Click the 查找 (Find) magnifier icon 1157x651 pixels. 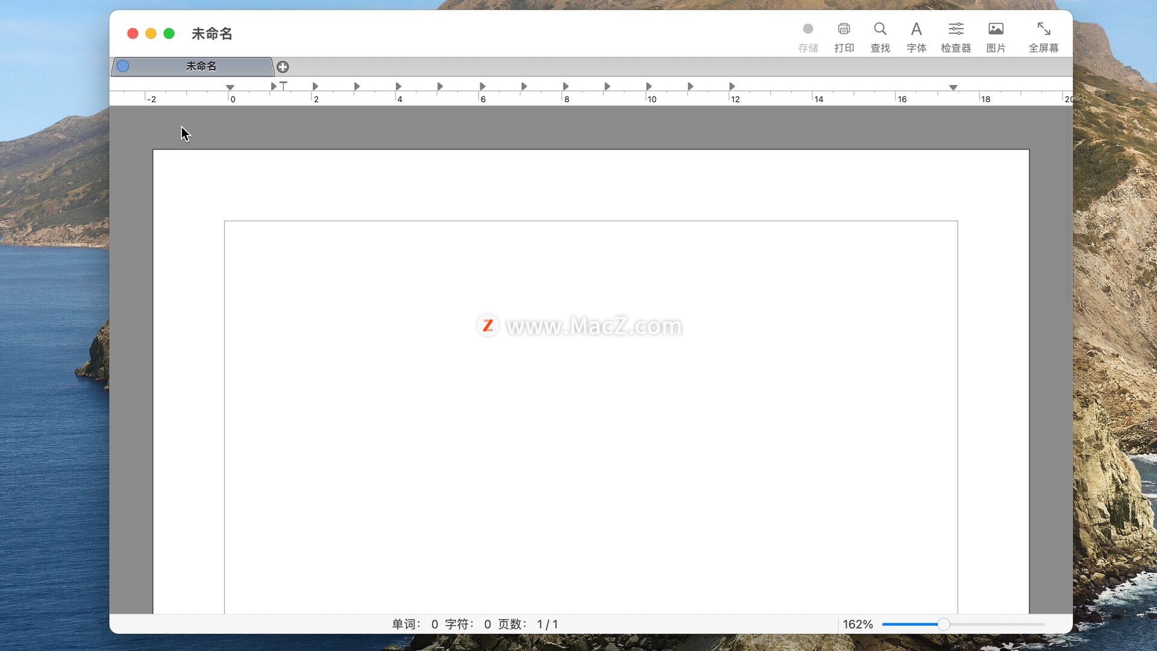pos(880,30)
